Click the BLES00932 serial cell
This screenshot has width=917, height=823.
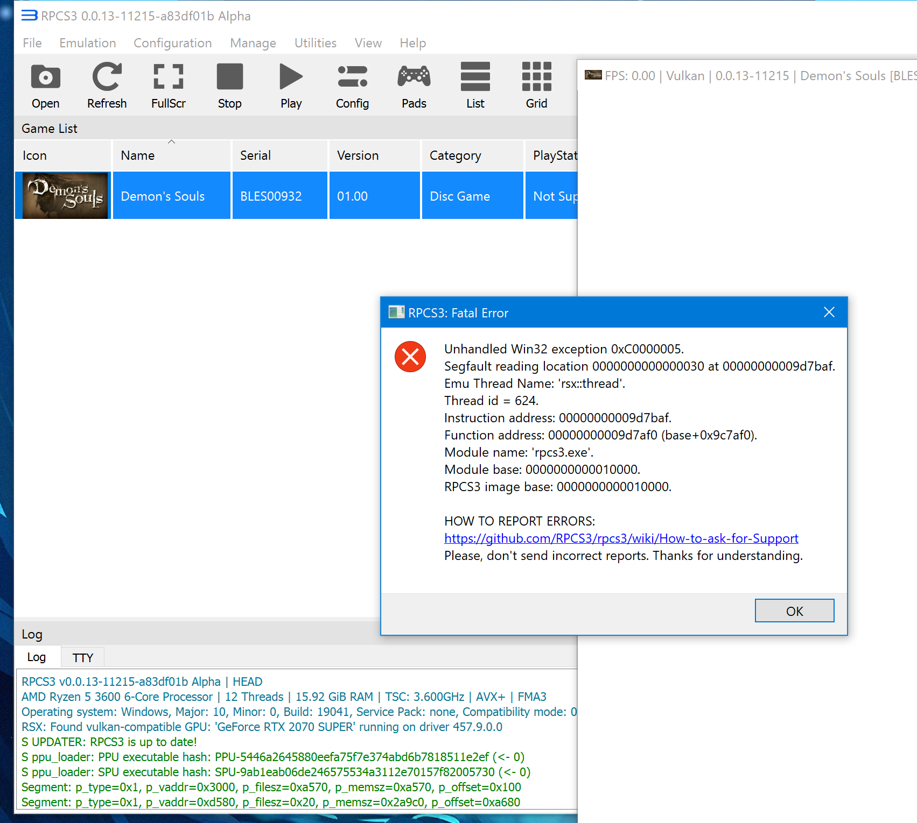[280, 196]
